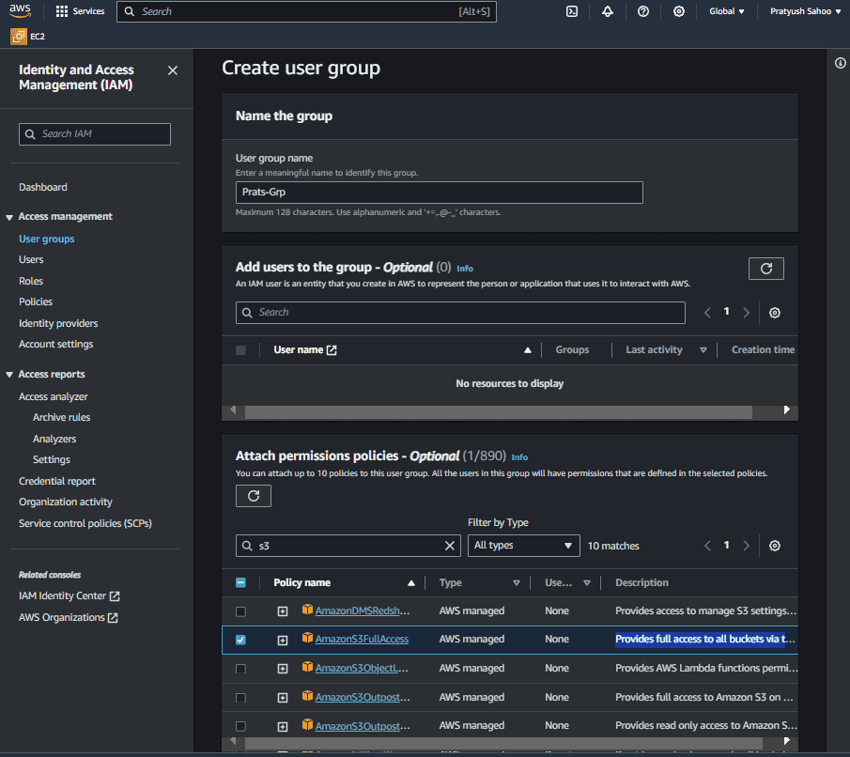The image size is (850, 757).
Task: Clear the s3 policy search filter
Action: [x=449, y=546]
